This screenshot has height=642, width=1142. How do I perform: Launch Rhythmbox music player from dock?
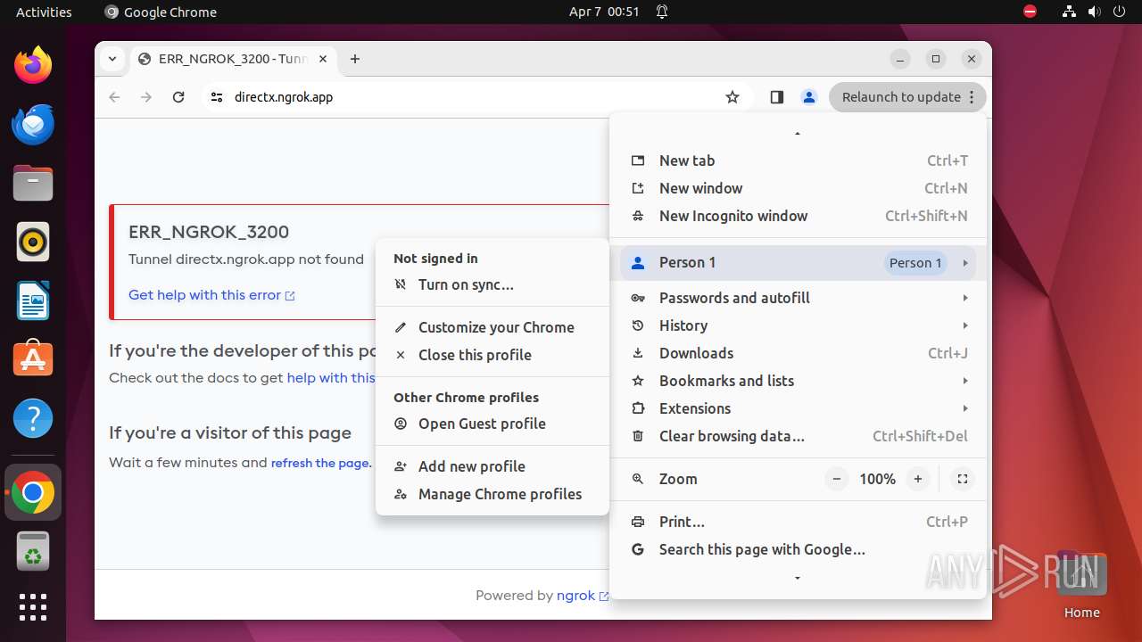click(33, 243)
